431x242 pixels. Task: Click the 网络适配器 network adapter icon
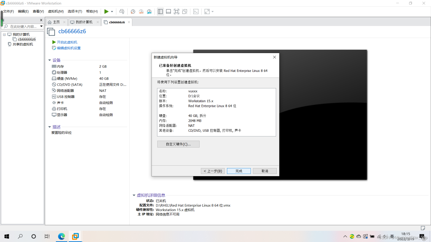pos(54,91)
